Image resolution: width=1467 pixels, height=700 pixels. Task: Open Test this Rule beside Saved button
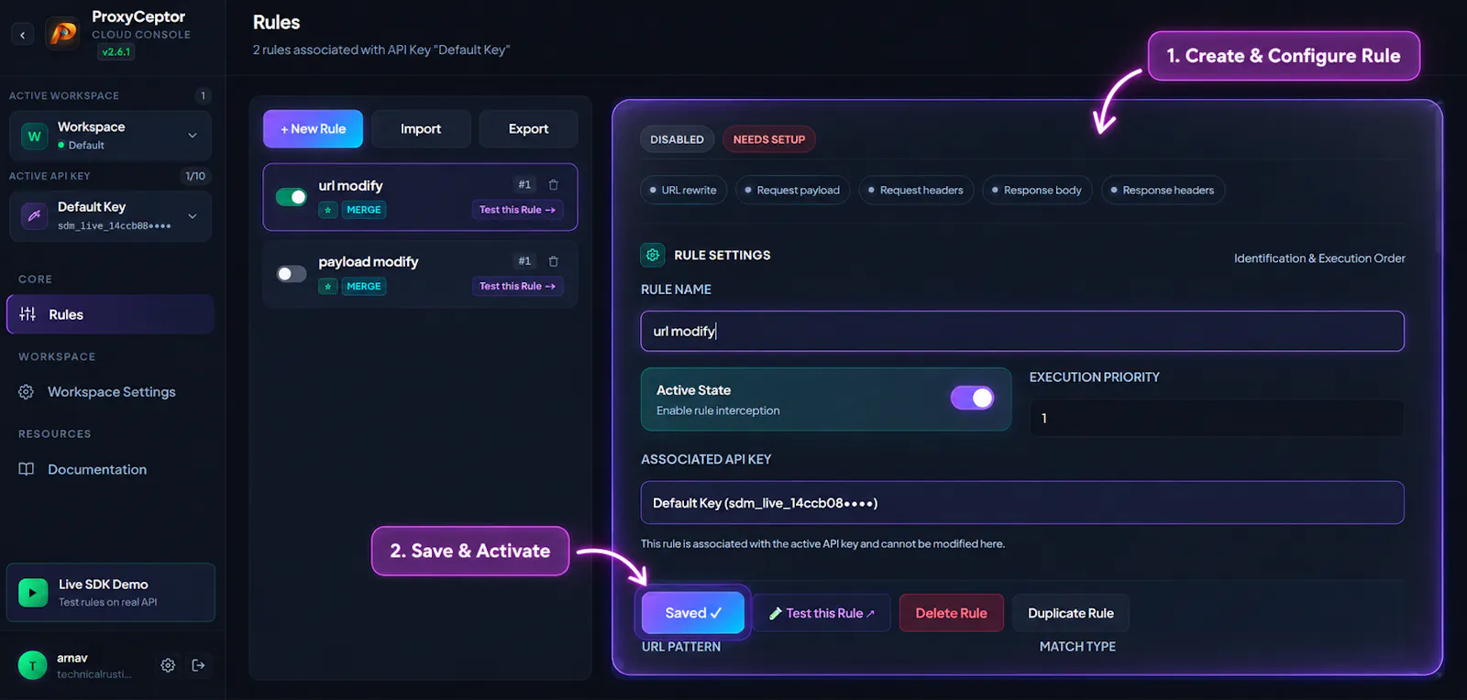822,613
